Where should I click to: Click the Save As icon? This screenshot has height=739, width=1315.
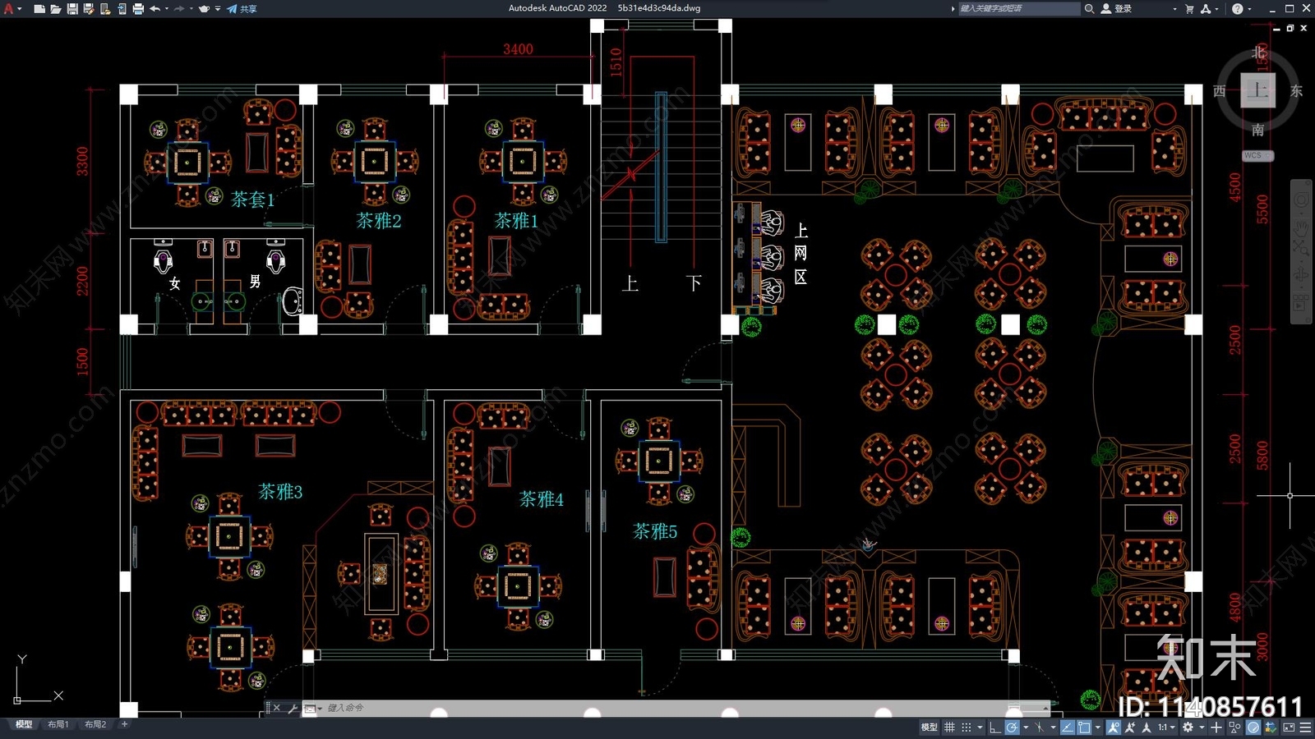coord(88,8)
